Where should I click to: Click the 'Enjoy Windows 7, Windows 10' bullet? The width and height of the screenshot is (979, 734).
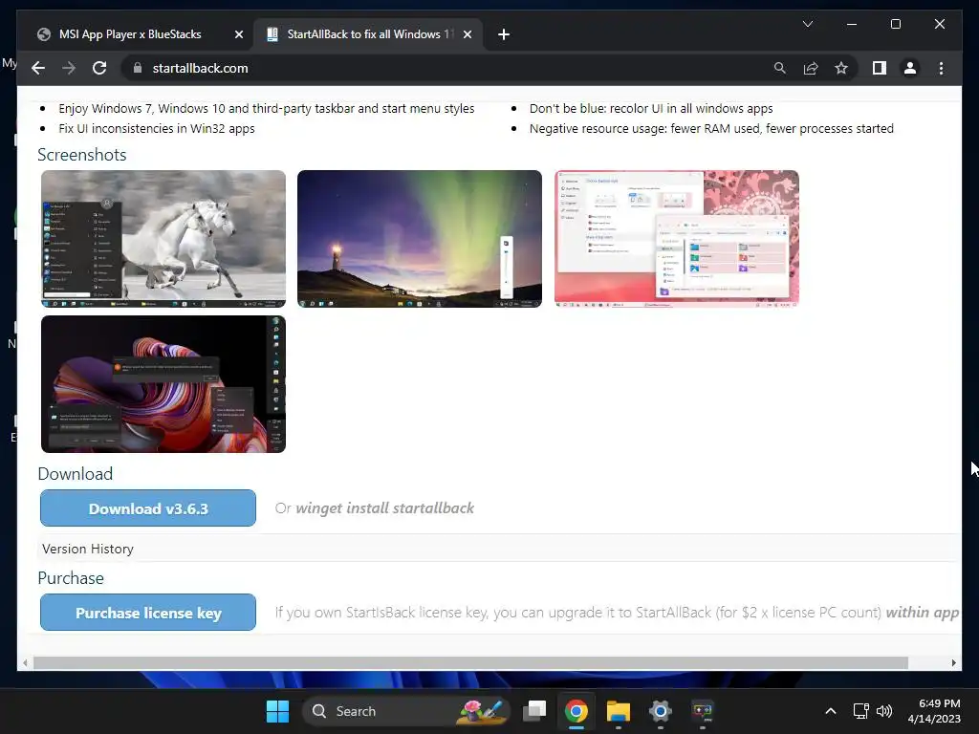coord(267,109)
